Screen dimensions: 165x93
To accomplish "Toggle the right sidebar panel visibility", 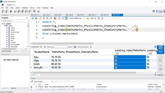I will coord(163,11).
